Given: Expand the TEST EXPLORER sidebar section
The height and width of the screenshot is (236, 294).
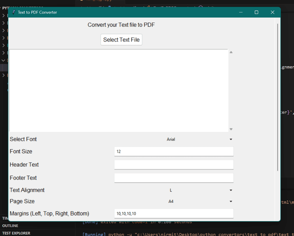Looking at the screenshot, I should 16,233.
